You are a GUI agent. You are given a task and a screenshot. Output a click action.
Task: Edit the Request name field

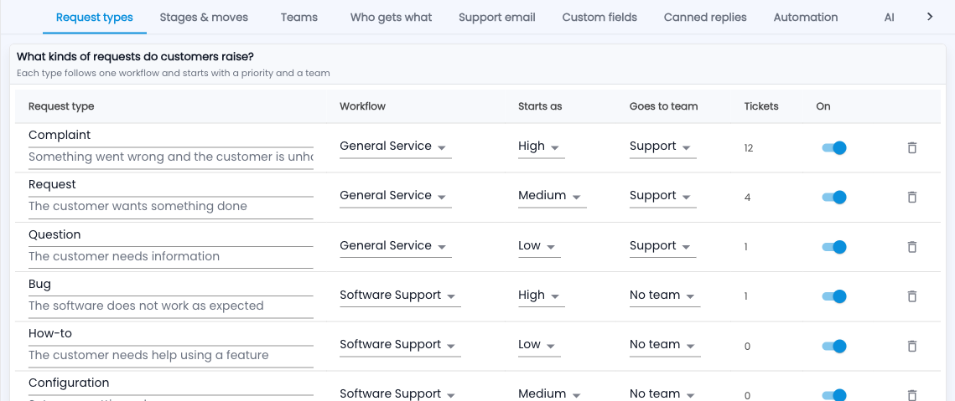tap(170, 185)
